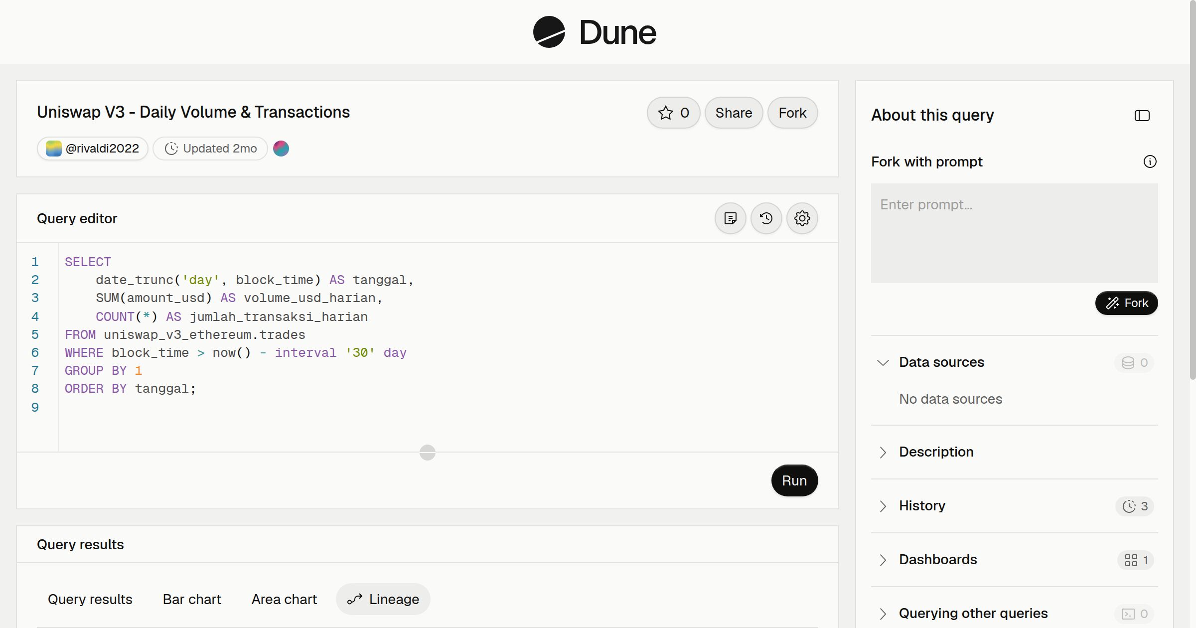1196x628 pixels.
Task: Click the Dune logo icon
Action: [549, 32]
